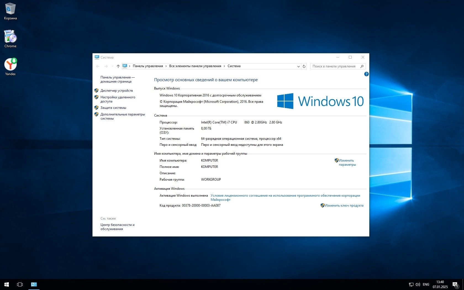The width and height of the screenshot is (464, 290).
Task: Click Изменить параметры for the computer name
Action: click(347, 162)
